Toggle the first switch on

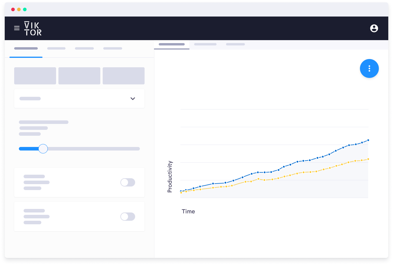click(x=128, y=182)
